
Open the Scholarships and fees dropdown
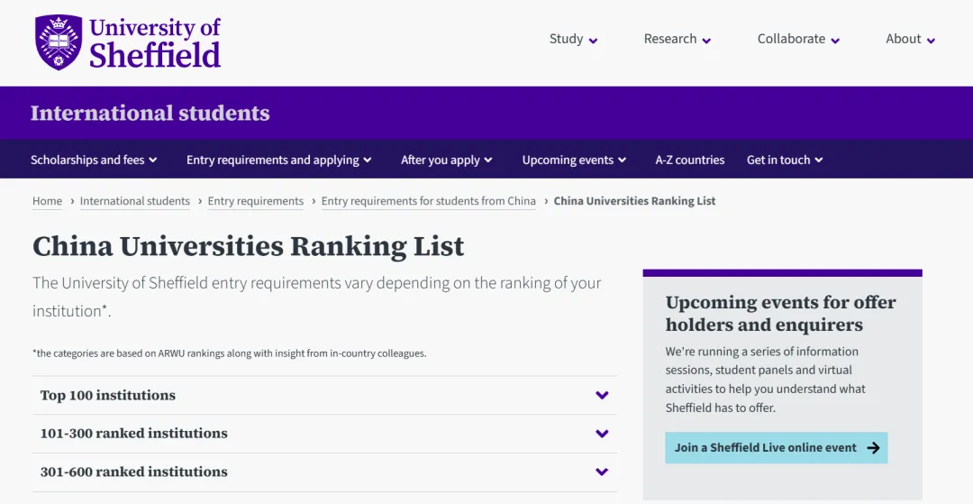click(94, 160)
